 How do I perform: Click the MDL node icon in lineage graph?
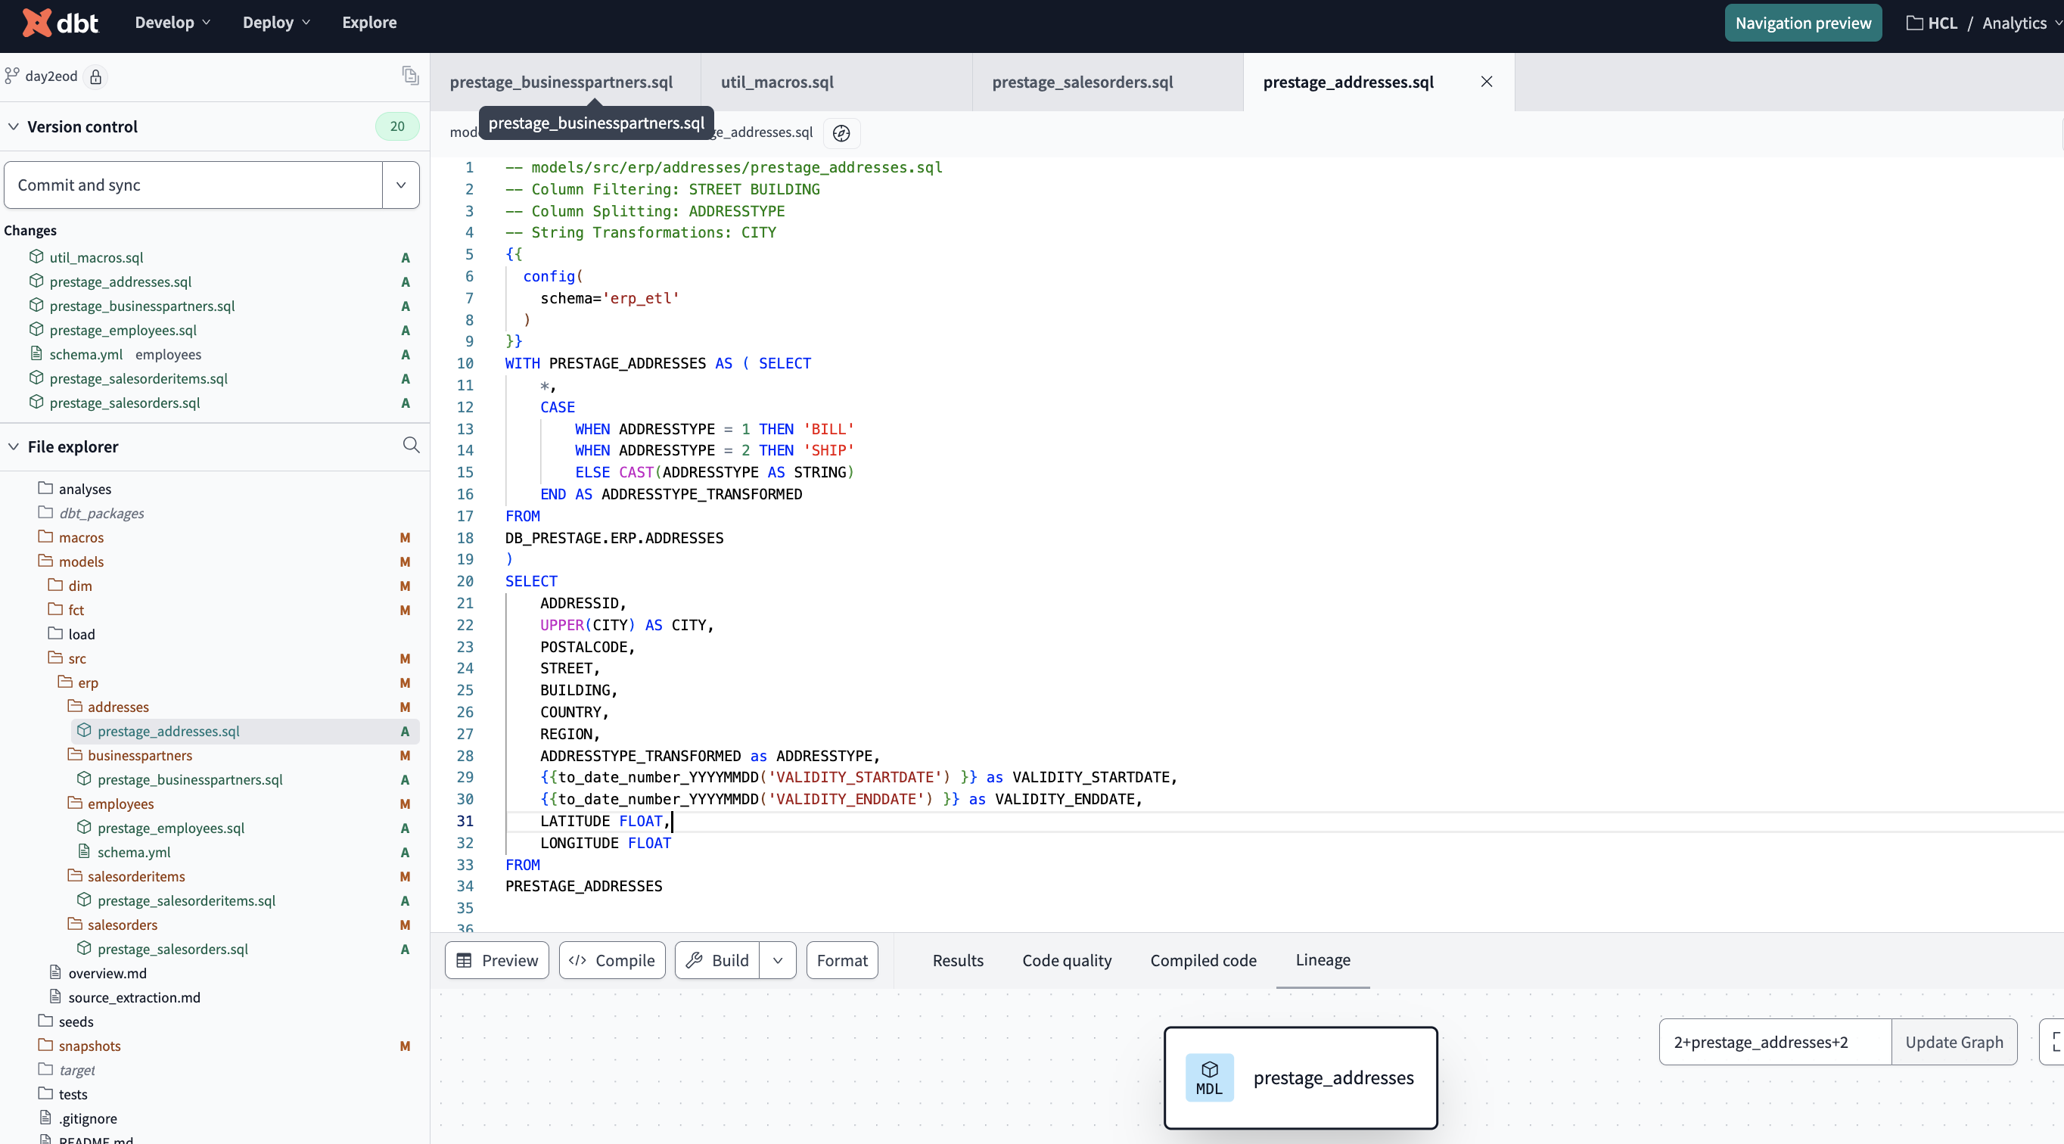coord(1209,1077)
